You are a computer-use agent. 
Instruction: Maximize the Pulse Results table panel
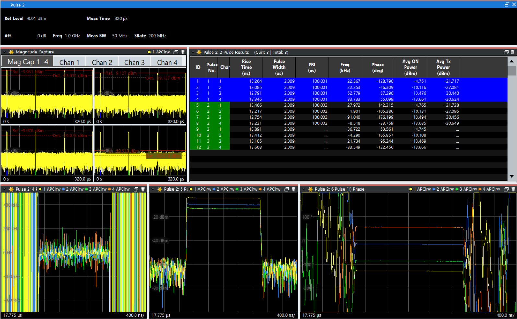click(506, 52)
